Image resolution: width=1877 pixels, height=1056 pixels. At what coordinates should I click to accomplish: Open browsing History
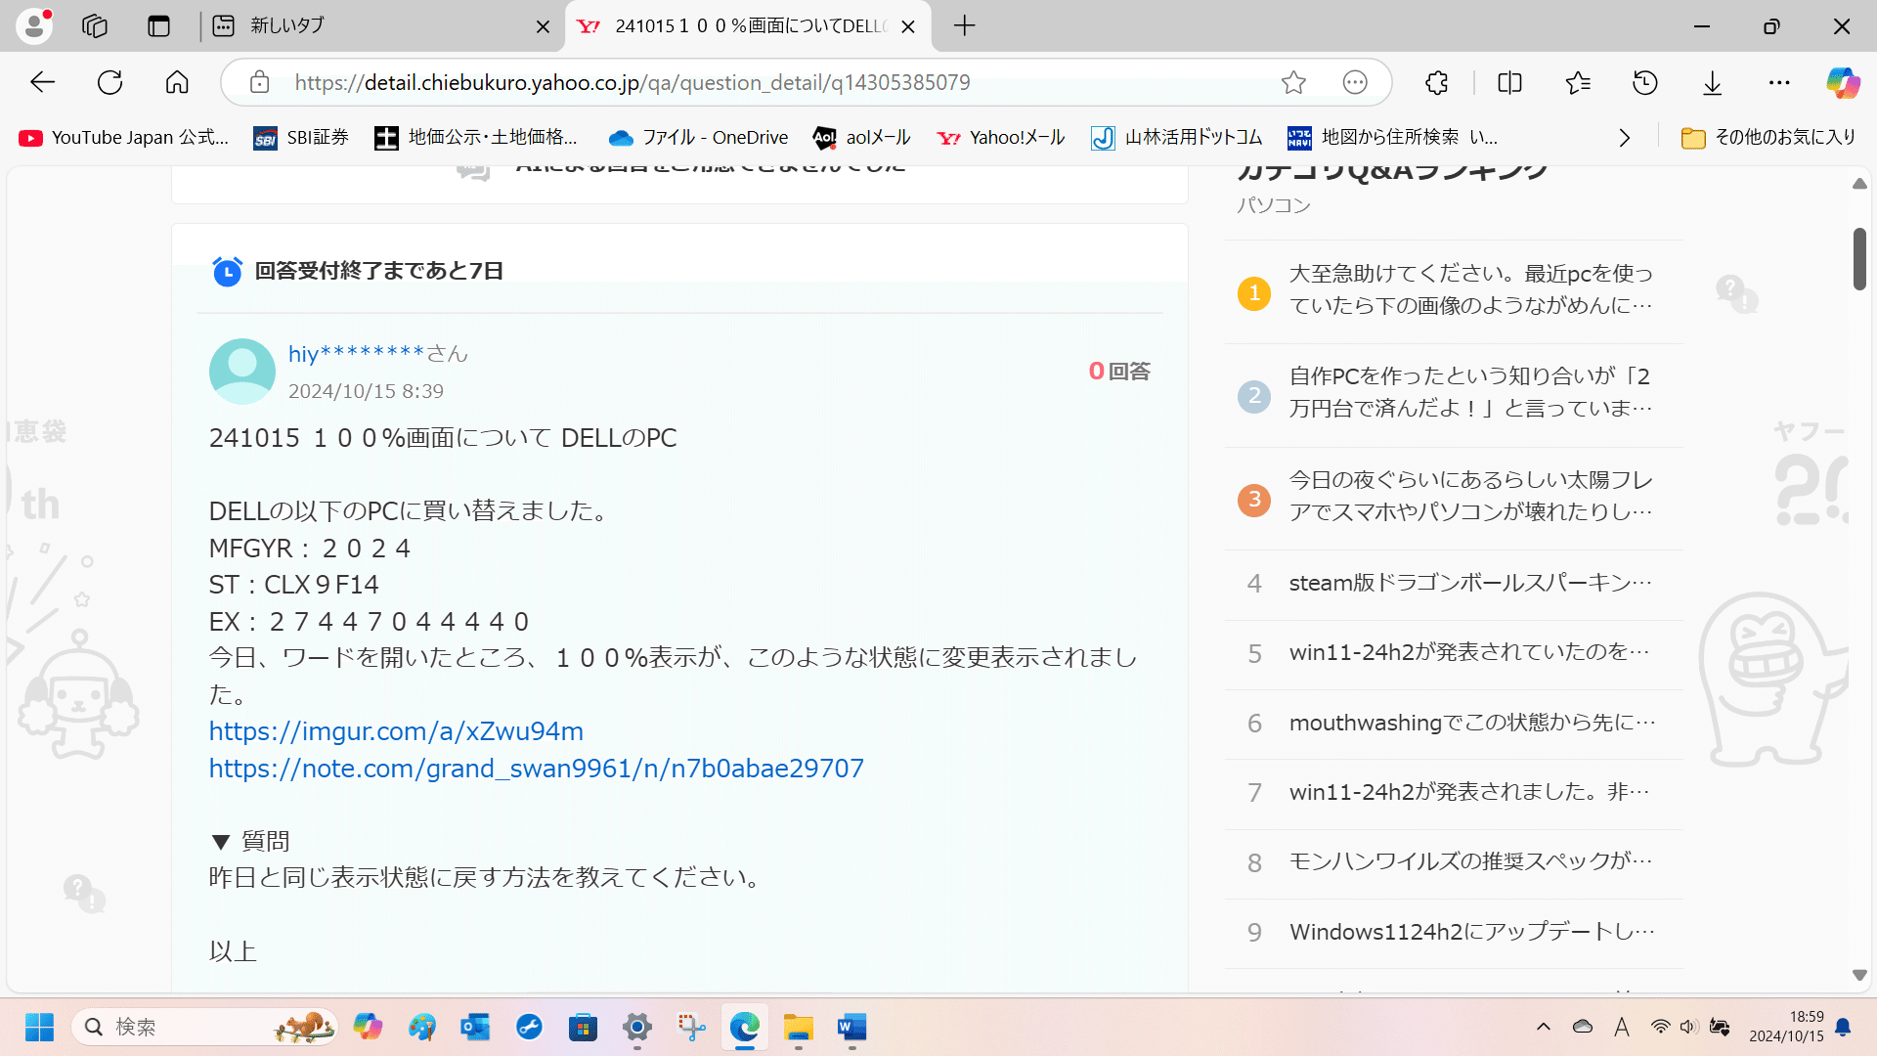coord(1645,82)
